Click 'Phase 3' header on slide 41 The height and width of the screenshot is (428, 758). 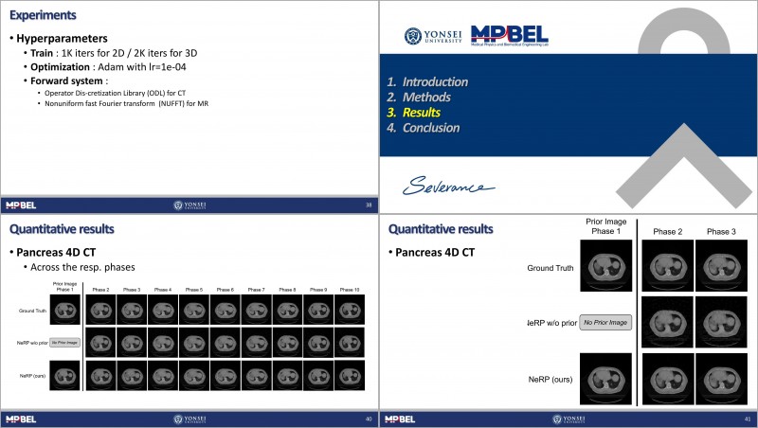point(721,232)
